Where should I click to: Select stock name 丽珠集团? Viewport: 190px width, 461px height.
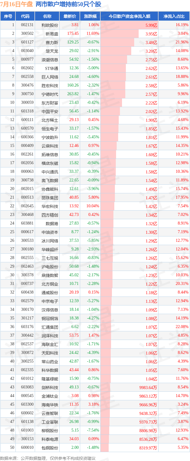[x=50, y=198]
